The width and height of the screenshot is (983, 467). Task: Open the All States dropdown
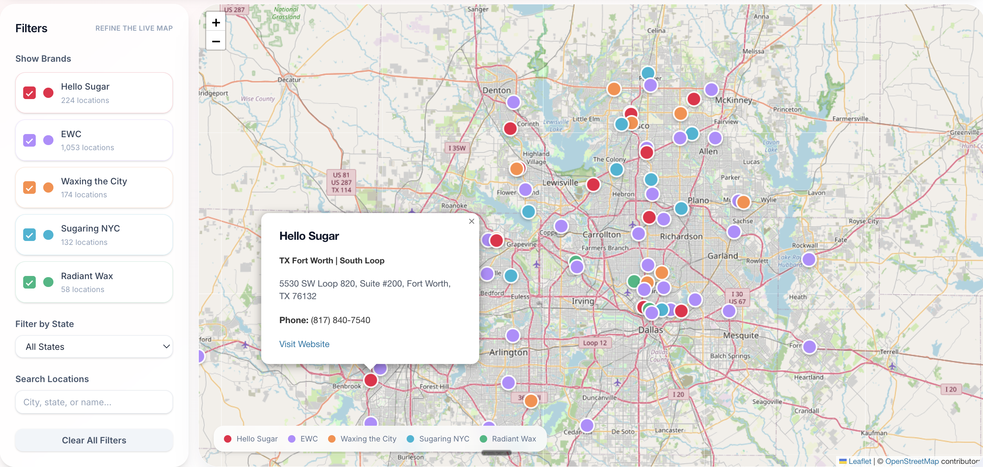coord(94,347)
